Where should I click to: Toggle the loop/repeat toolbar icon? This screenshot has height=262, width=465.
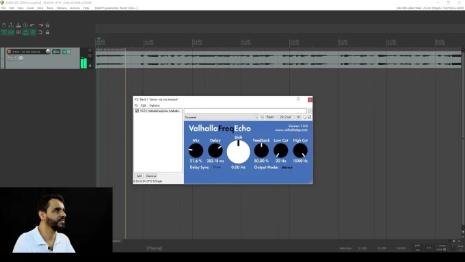click(x=40, y=32)
